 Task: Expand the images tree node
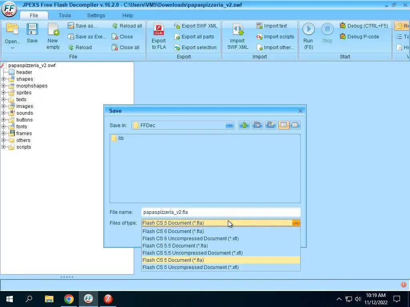coord(3,106)
